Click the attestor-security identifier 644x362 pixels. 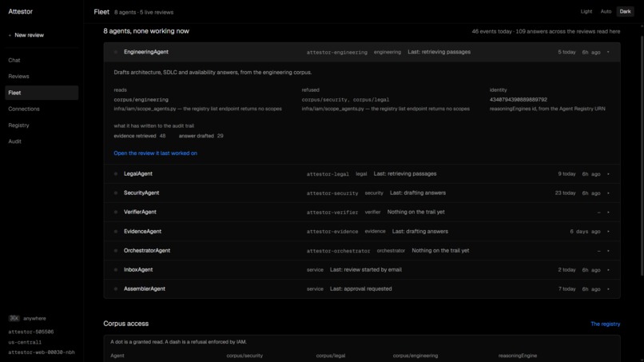[x=332, y=193]
